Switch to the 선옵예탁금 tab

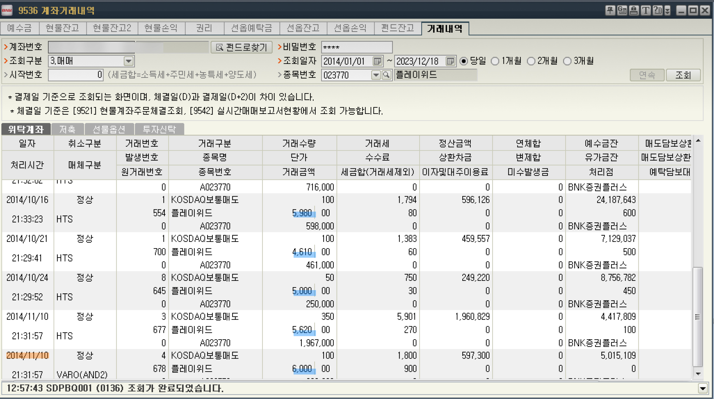252,28
